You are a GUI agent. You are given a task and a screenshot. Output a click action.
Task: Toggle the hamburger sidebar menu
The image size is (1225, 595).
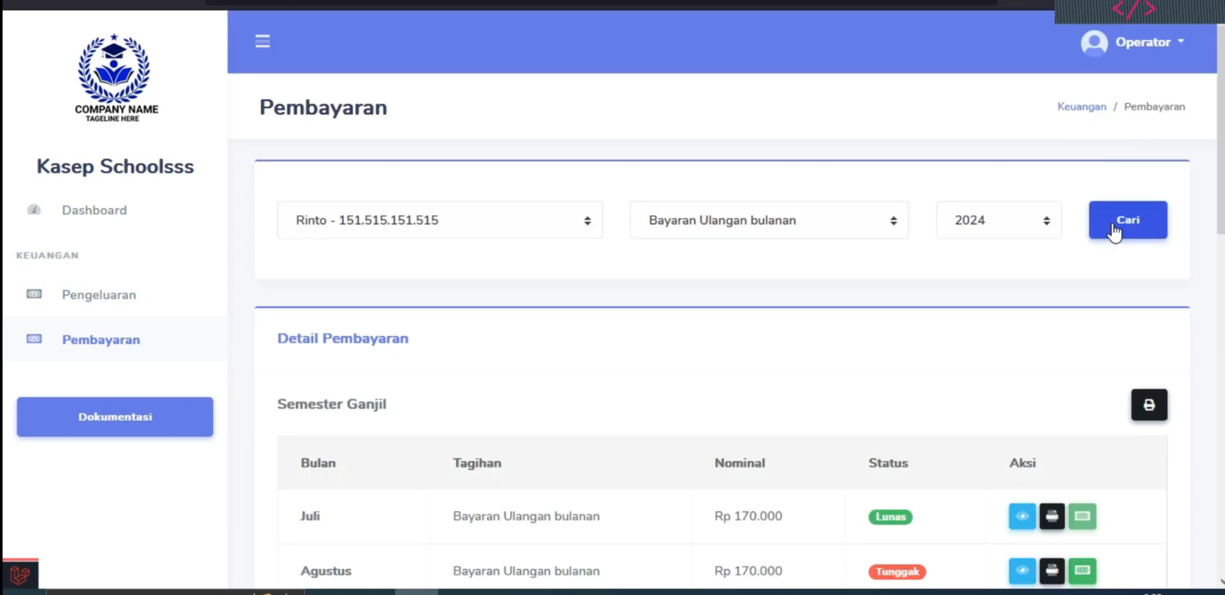(262, 42)
